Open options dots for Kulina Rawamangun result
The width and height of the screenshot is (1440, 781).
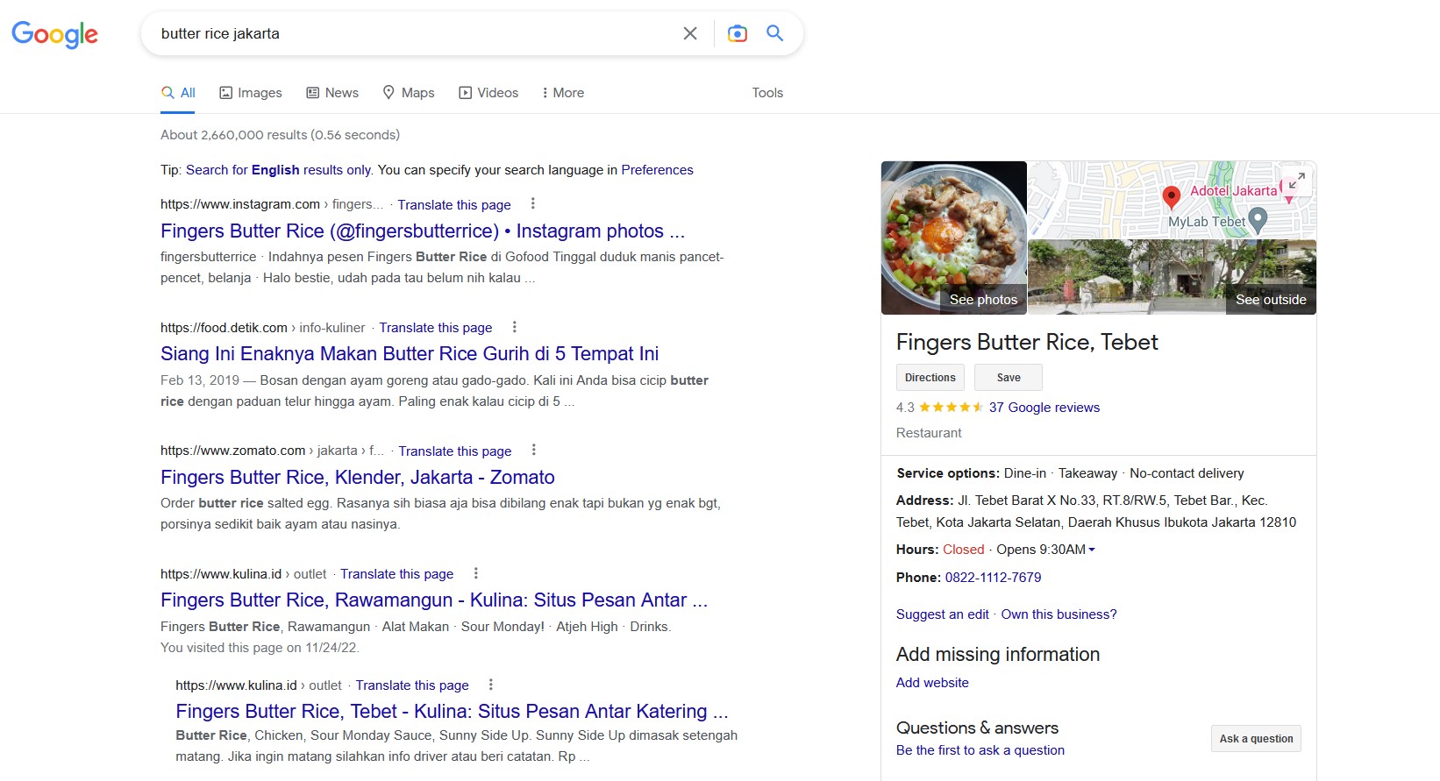475,573
